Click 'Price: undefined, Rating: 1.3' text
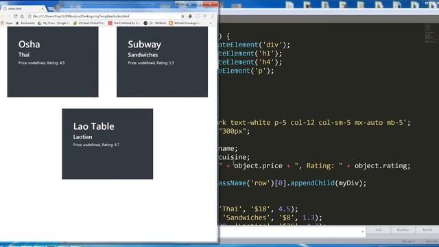Image resolution: width=439 pixels, height=247 pixels. click(x=151, y=63)
